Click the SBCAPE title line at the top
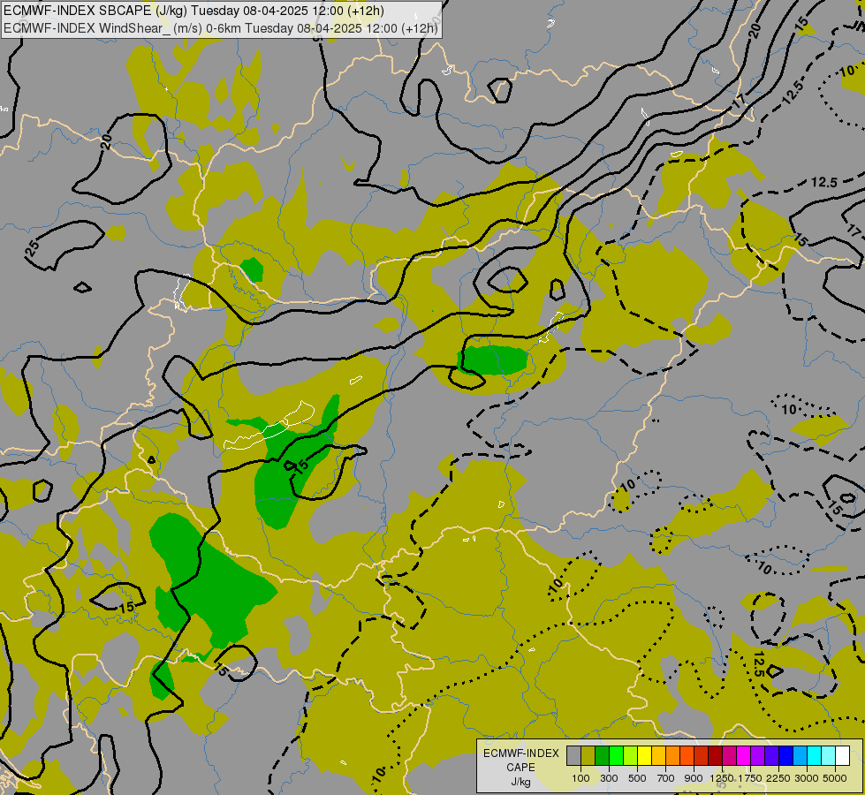 click(193, 11)
